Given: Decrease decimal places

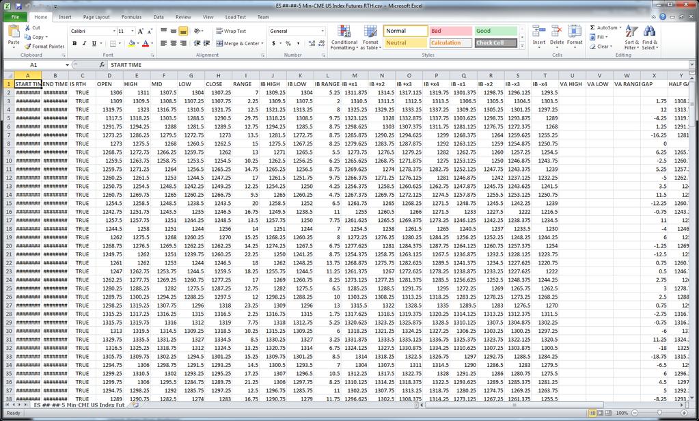Looking at the screenshot, I should (321, 43).
